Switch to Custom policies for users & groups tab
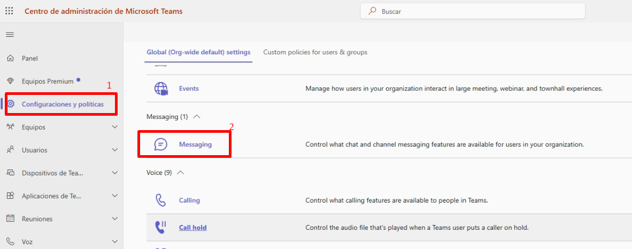 click(x=315, y=52)
